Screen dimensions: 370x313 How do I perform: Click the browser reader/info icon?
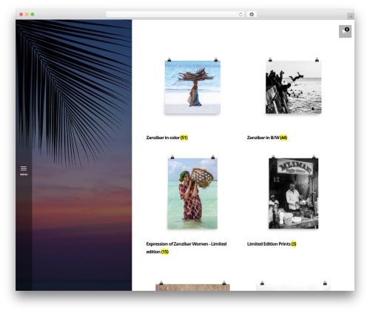point(252,15)
